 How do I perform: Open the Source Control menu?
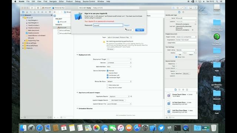pyautogui.click(x=89, y=1)
